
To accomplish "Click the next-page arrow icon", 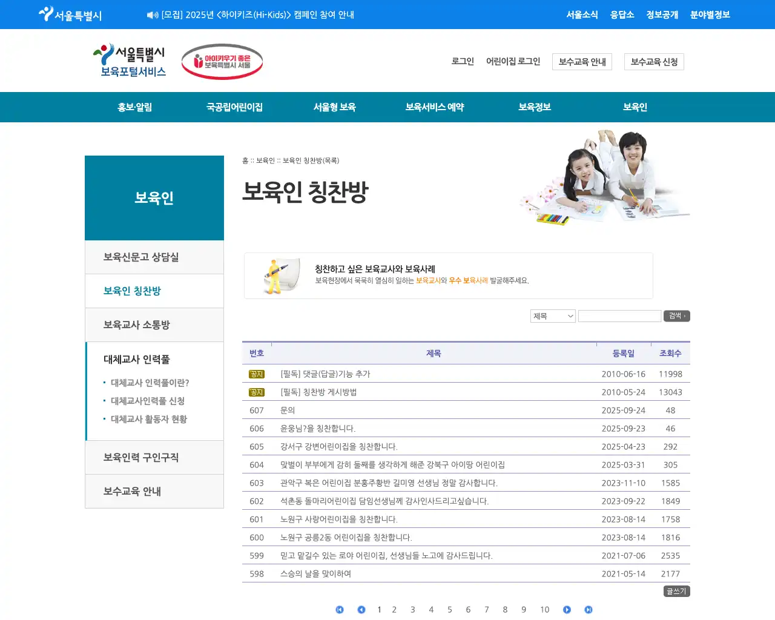I will point(567,610).
